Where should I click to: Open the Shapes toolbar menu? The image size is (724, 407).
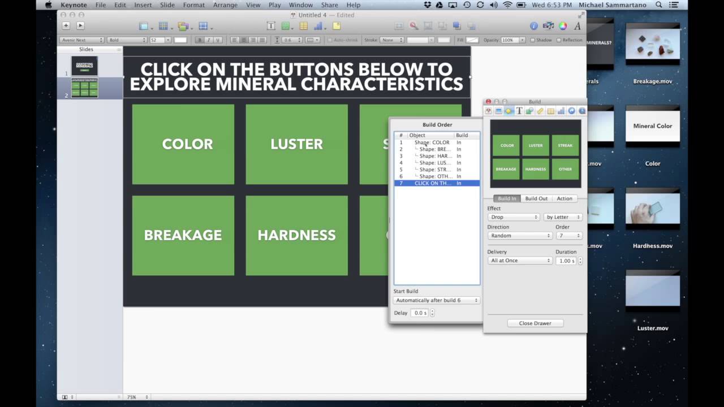[x=287, y=26]
